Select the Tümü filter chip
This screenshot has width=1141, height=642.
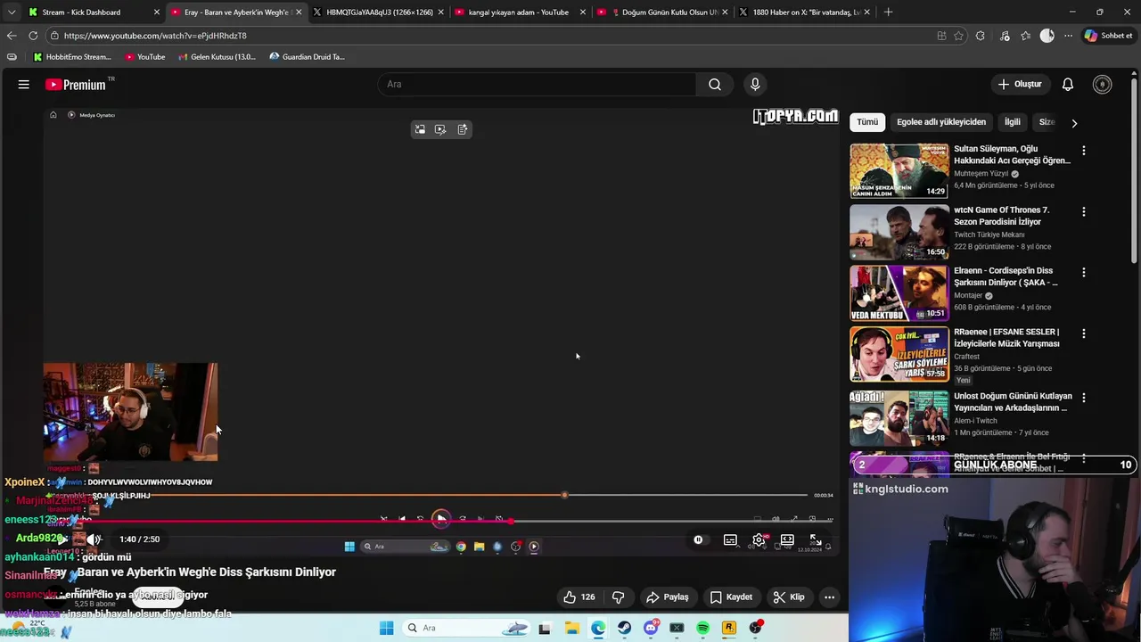tap(867, 122)
